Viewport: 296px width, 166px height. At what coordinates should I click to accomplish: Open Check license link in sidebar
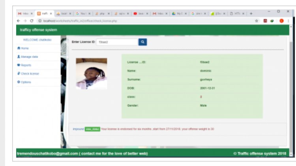[x=30, y=74]
